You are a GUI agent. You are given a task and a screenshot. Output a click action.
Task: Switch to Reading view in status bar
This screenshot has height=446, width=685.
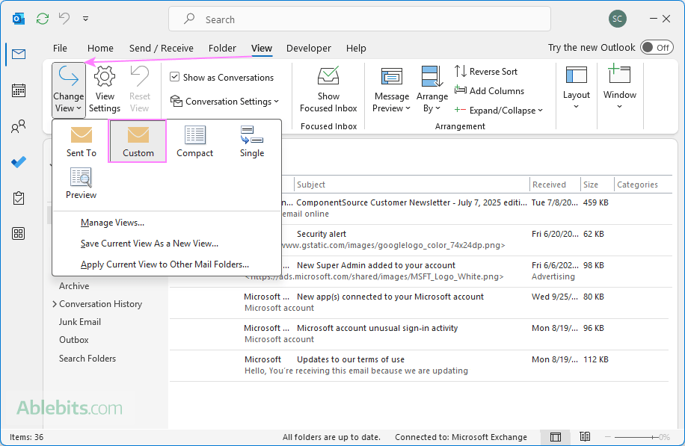click(585, 437)
